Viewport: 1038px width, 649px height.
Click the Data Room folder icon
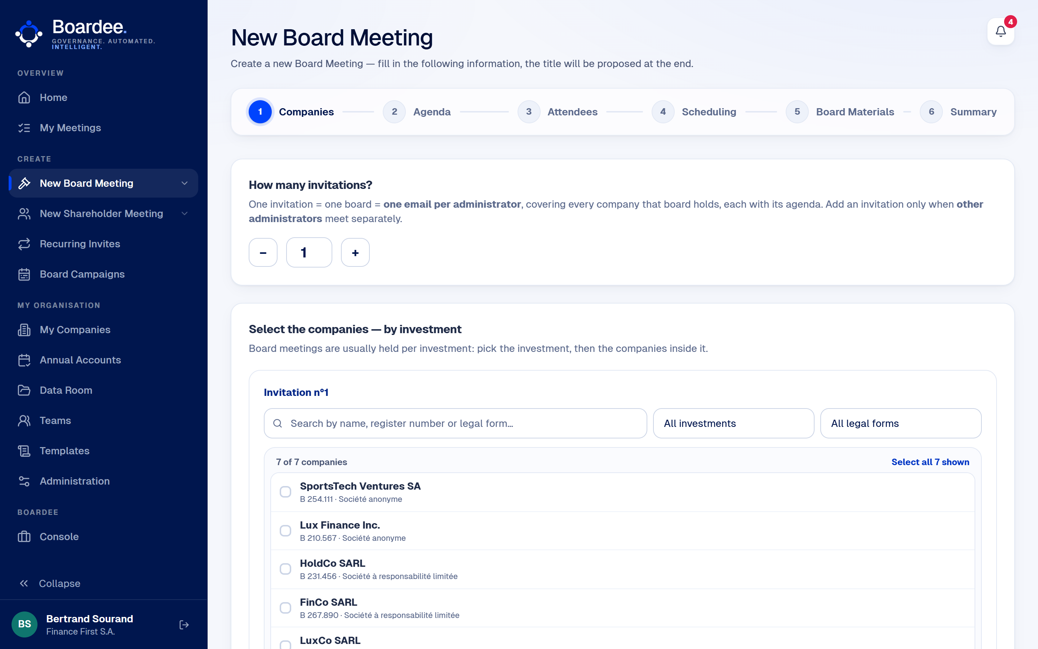tap(24, 390)
